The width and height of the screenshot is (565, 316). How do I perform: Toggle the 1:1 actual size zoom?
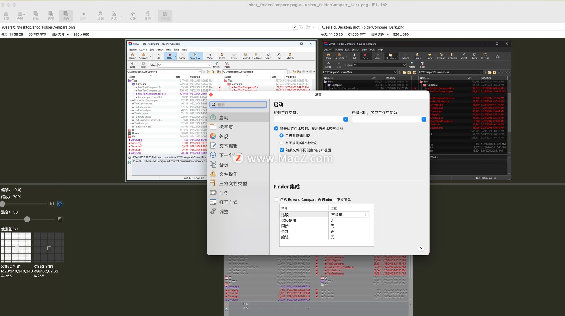[x=52, y=204]
